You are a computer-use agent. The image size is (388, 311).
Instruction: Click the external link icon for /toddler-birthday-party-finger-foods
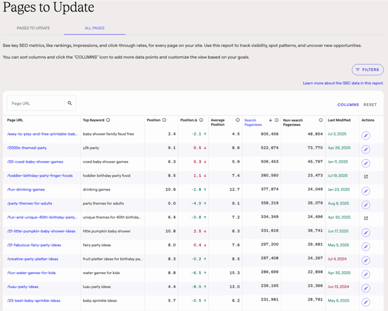click(366, 177)
